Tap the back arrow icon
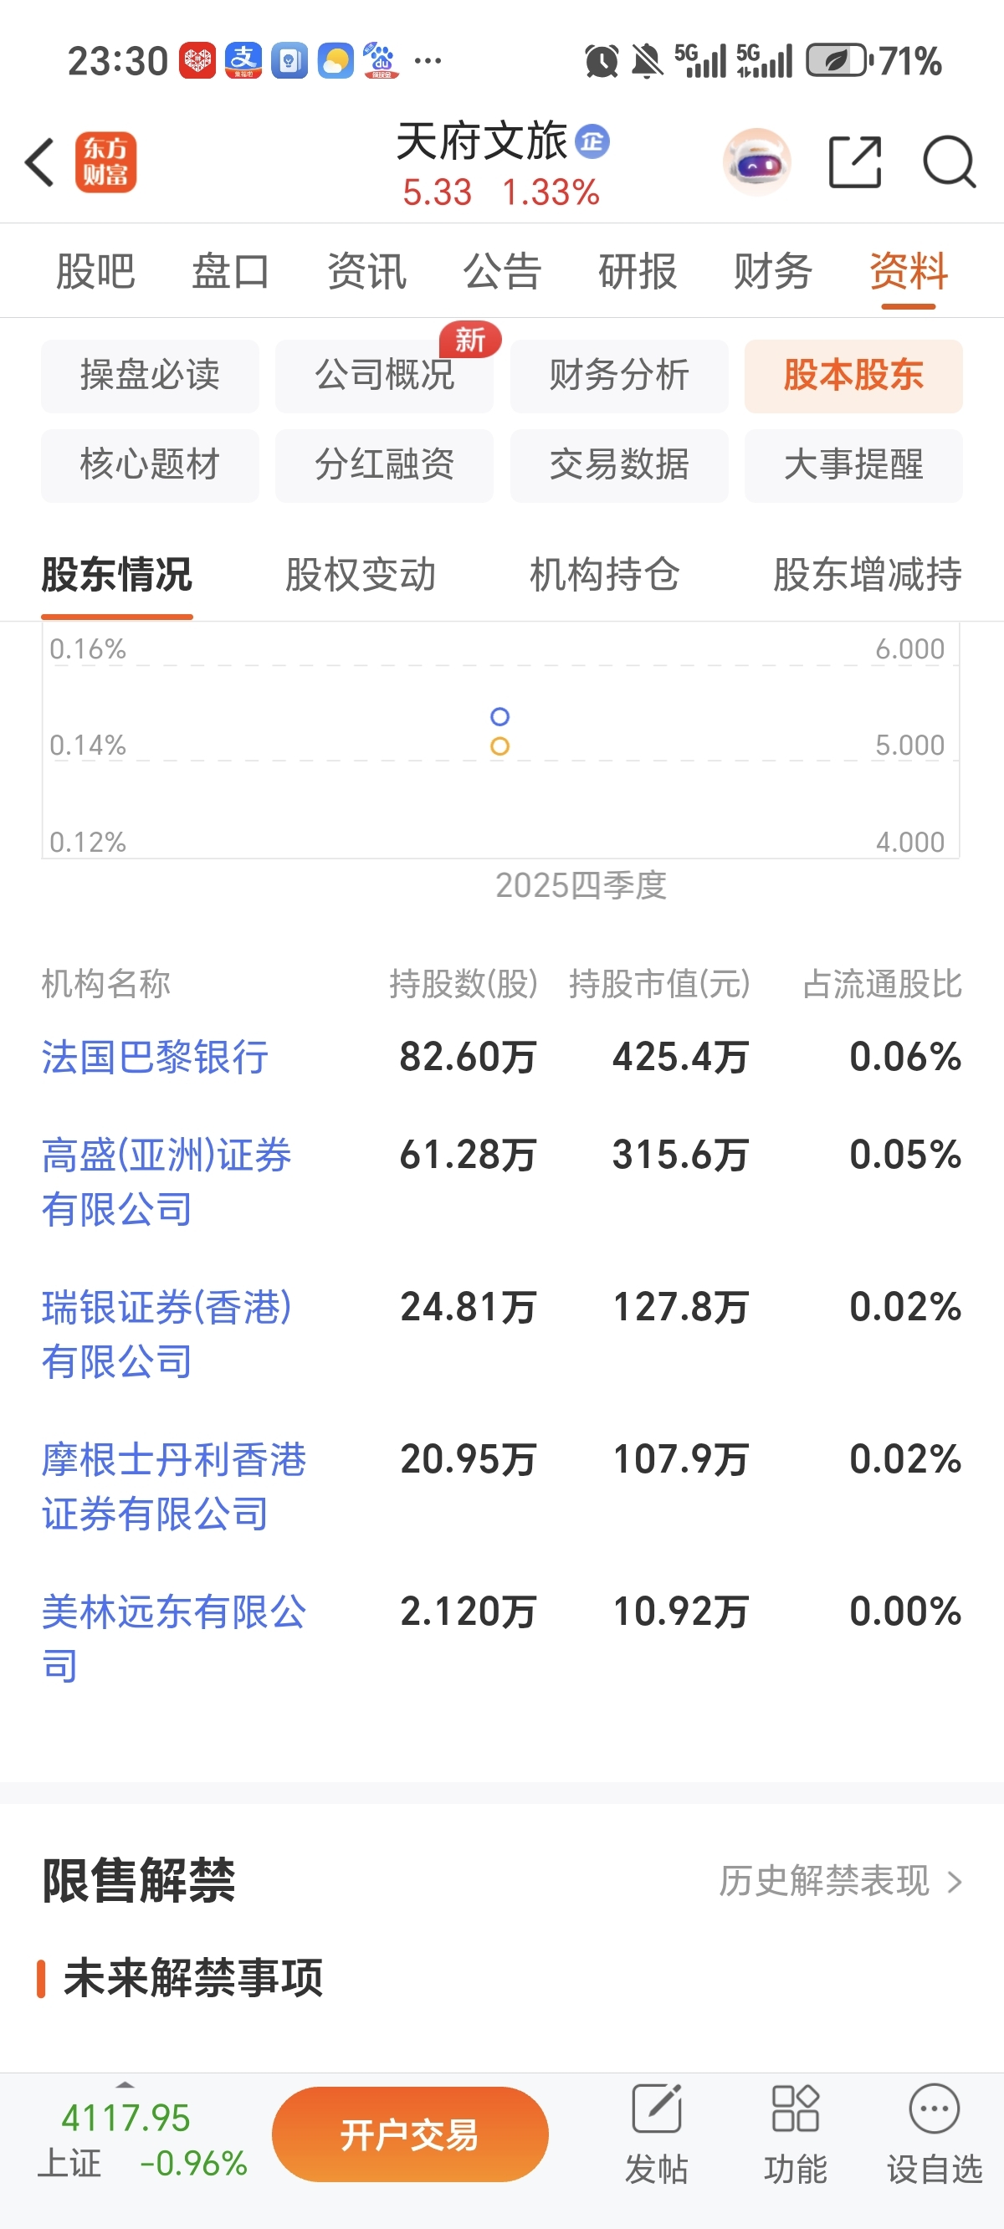This screenshot has width=1004, height=2229. [x=40, y=161]
